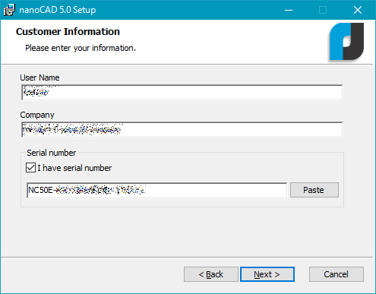
Task: Minimize the nanoCAD Setup window
Action: [x=289, y=10]
